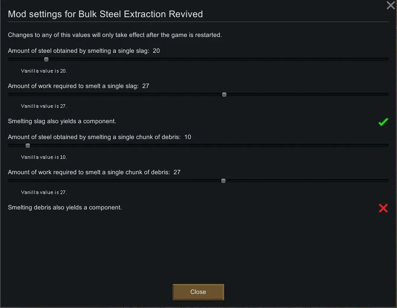The image size is (397, 308).
Task: Select the debris steel amount slider handle
Action: click(x=28, y=146)
